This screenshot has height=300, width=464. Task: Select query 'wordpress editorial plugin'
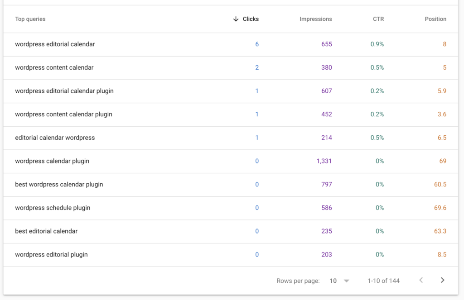51,254
